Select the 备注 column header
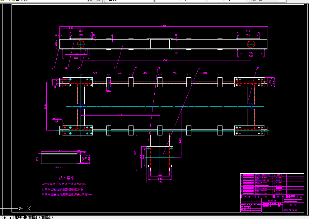 [299, 196]
